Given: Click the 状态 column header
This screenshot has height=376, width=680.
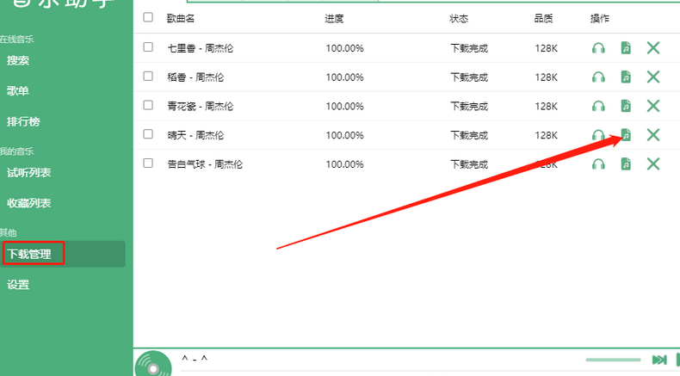Looking at the screenshot, I should [459, 18].
